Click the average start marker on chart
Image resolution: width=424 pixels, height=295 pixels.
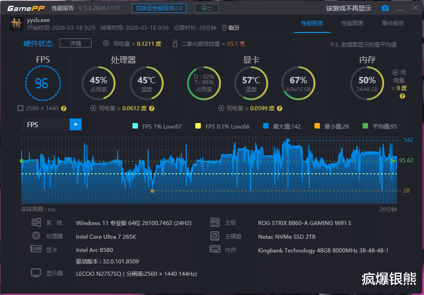(22, 161)
